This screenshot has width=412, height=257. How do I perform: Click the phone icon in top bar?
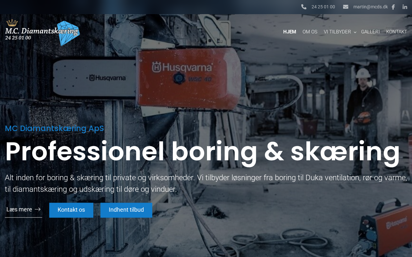pos(304,7)
